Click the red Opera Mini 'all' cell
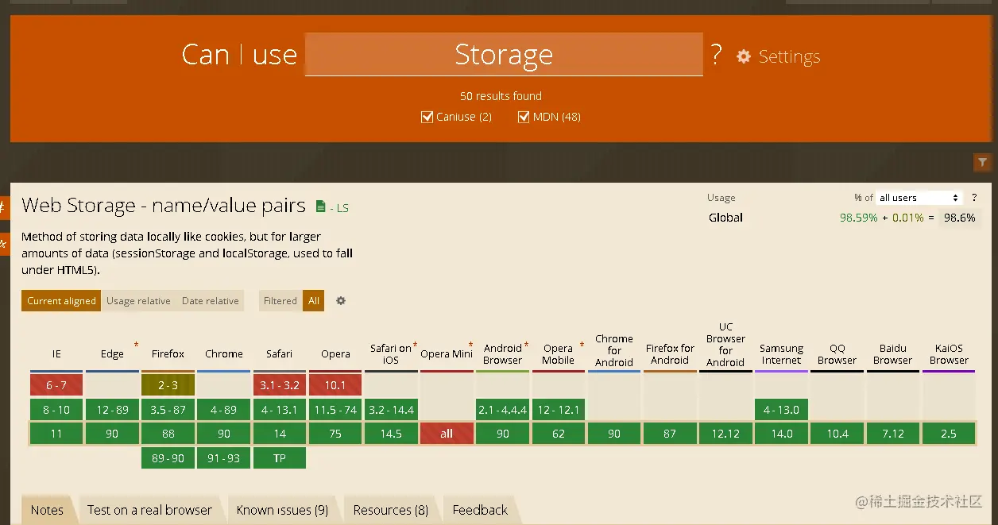 447,434
